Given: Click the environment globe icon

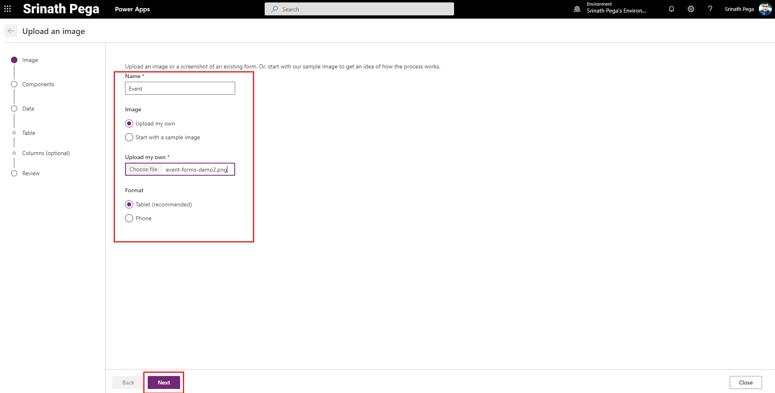Looking at the screenshot, I should click(577, 9).
